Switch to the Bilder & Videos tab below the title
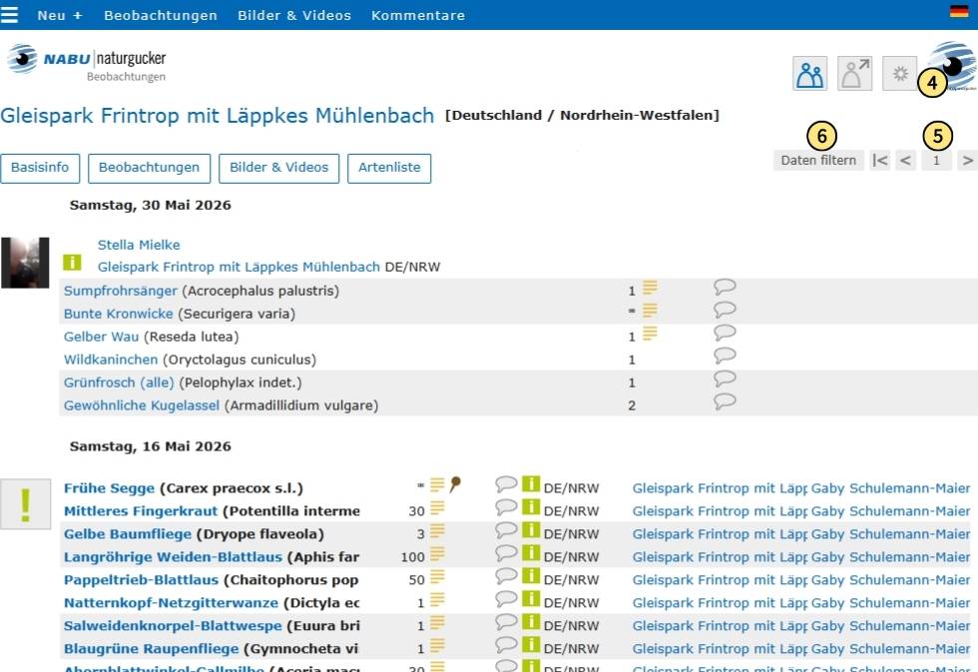Viewport: 978px width, 672px height. coord(278,168)
